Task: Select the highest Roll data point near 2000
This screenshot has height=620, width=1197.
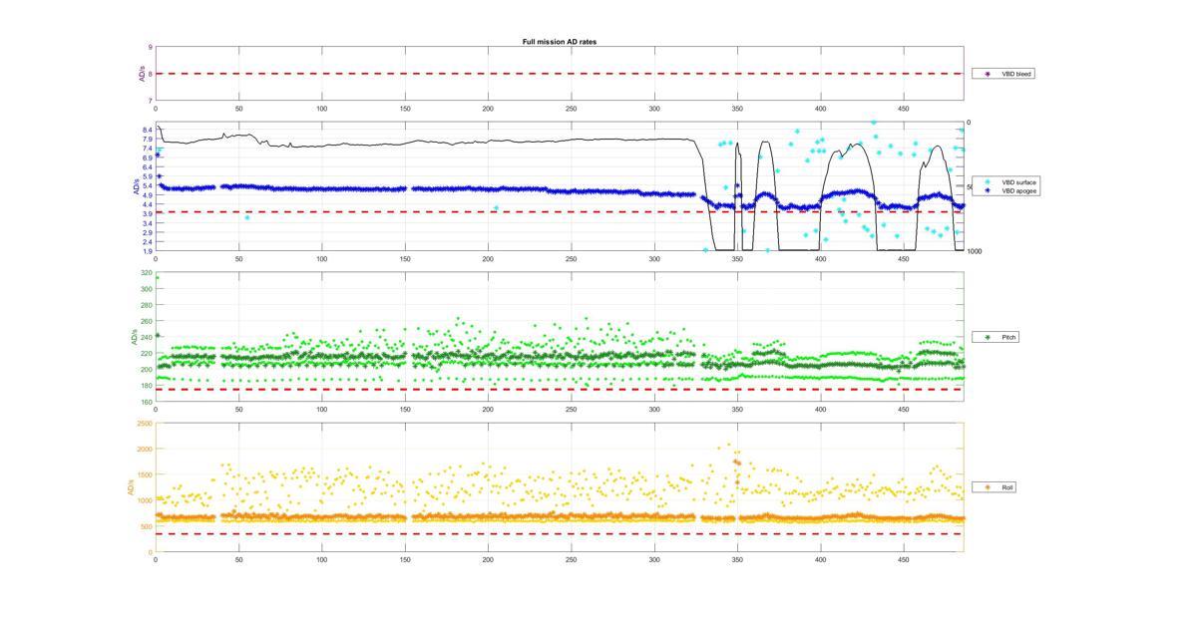Action: 728,446
